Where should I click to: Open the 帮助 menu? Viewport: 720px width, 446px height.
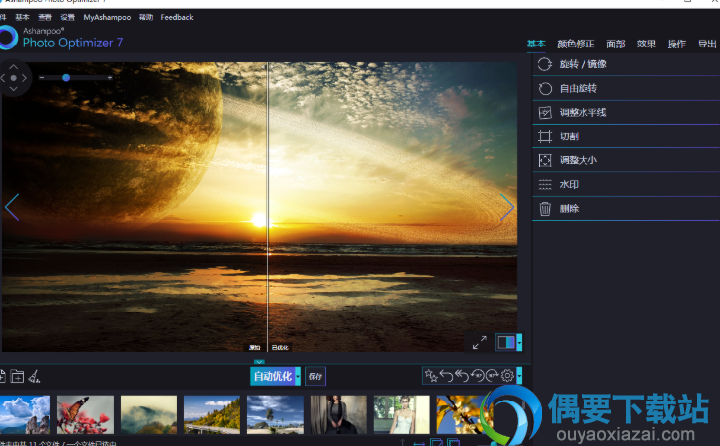[x=146, y=17]
